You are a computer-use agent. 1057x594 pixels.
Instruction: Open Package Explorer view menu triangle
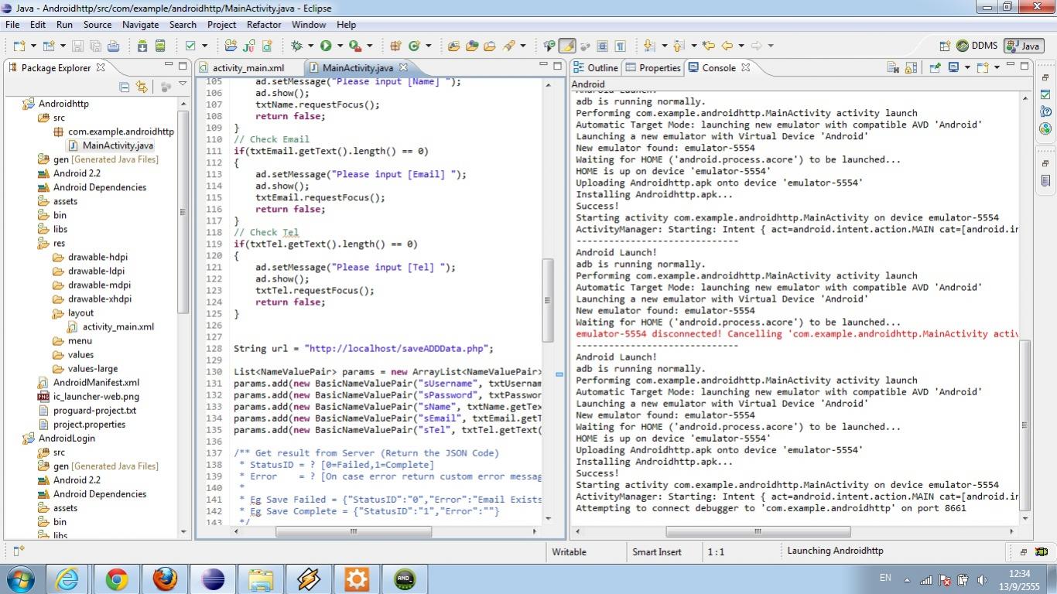coord(183,84)
